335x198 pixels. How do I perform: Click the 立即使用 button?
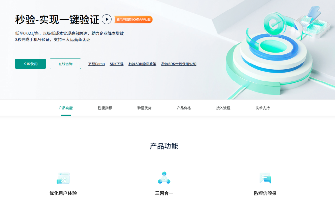tap(30, 63)
